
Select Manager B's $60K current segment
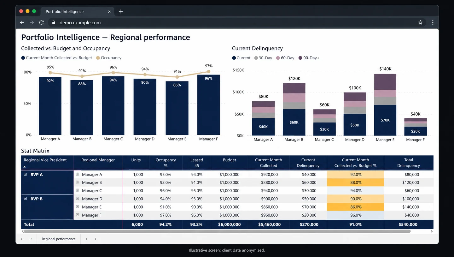tap(294, 123)
